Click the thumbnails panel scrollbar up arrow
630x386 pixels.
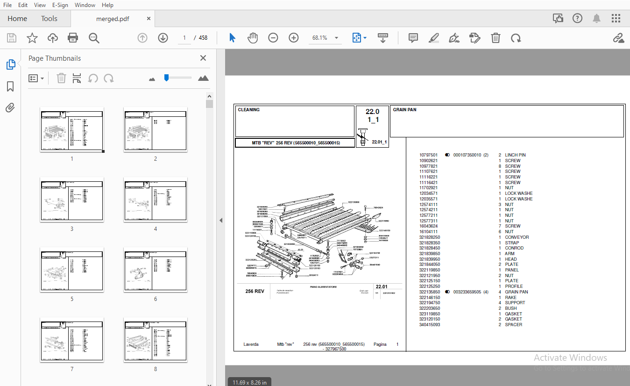point(209,96)
